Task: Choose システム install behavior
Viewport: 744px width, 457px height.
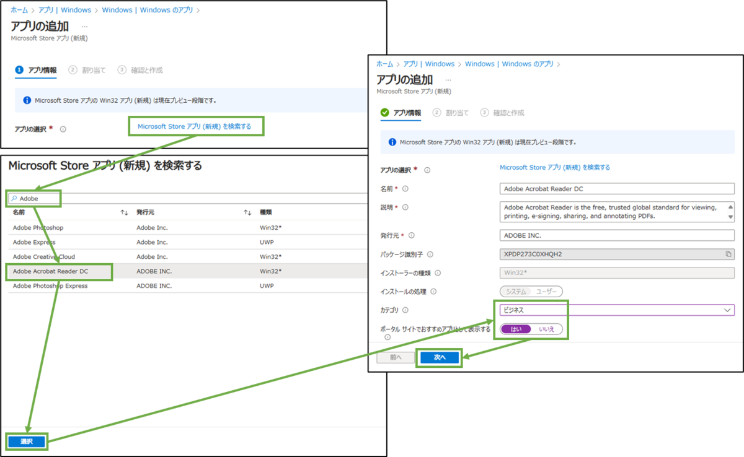Action: [x=516, y=292]
